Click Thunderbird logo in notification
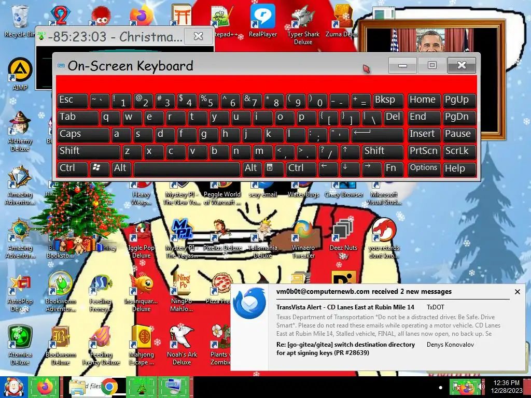 tap(249, 303)
